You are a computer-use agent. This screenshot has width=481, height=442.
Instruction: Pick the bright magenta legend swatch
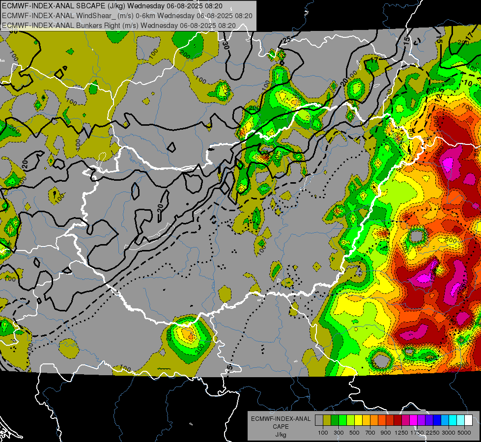414,420
